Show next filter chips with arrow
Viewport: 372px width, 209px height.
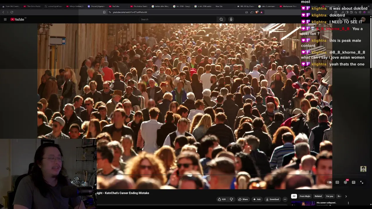[x=346, y=196]
